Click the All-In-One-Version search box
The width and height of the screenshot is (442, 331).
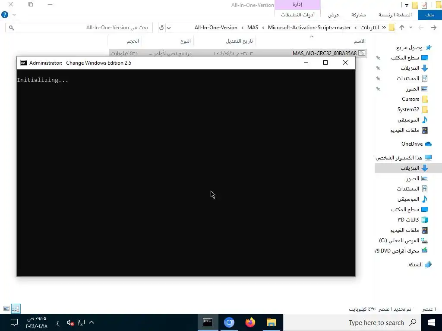coord(79,28)
